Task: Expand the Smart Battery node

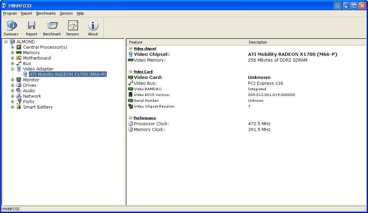Action: click(x=13, y=107)
